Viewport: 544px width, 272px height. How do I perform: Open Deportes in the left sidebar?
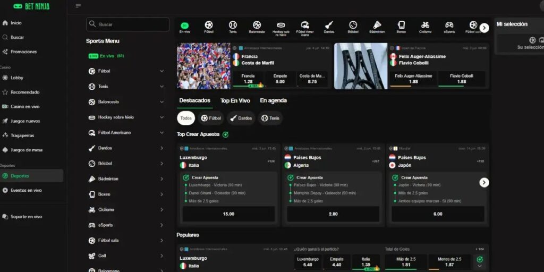(31, 176)
